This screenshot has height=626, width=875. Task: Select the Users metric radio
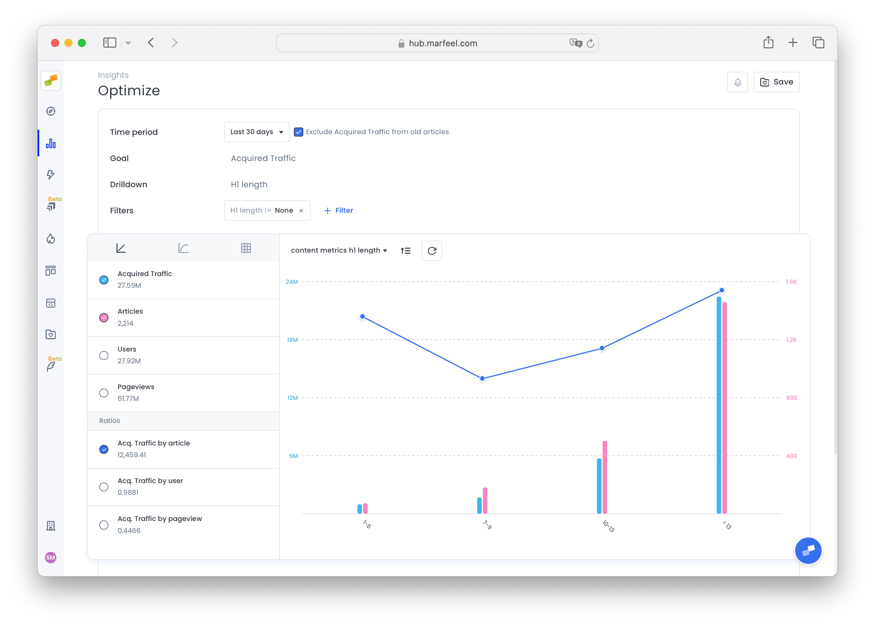[x=104, y=355]
